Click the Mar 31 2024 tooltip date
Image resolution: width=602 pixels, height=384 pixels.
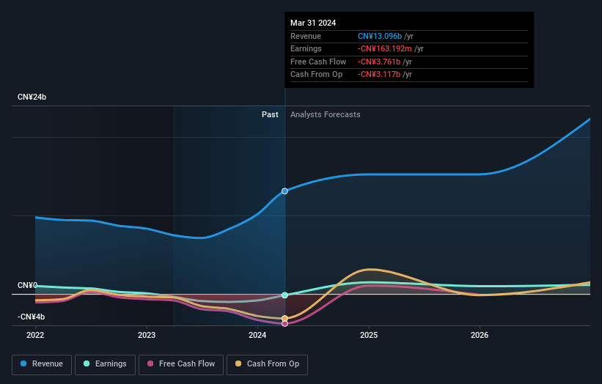pyautogui.click(x=313, y=23)
